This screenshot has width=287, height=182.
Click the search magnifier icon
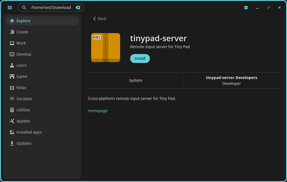click(24, 8)
